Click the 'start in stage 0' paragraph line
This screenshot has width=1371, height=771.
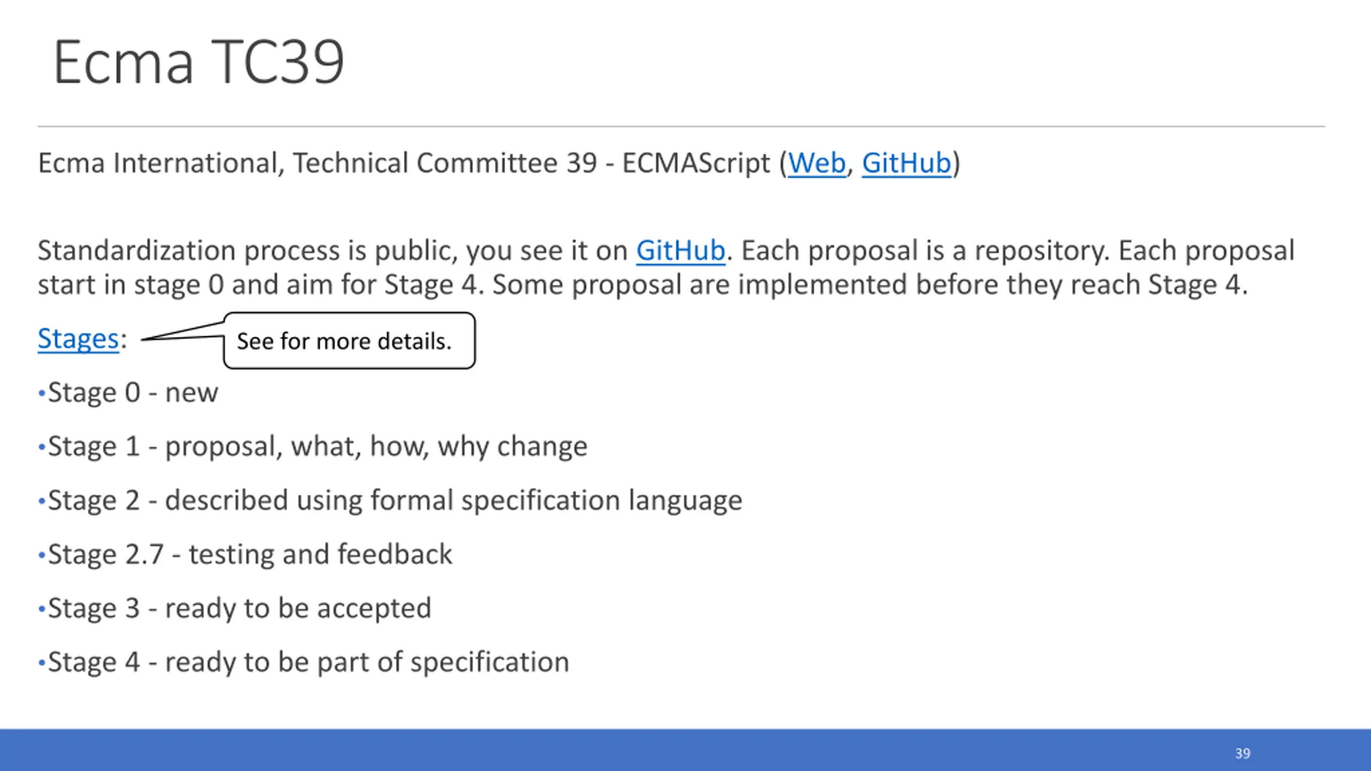[x=643, y=284]
